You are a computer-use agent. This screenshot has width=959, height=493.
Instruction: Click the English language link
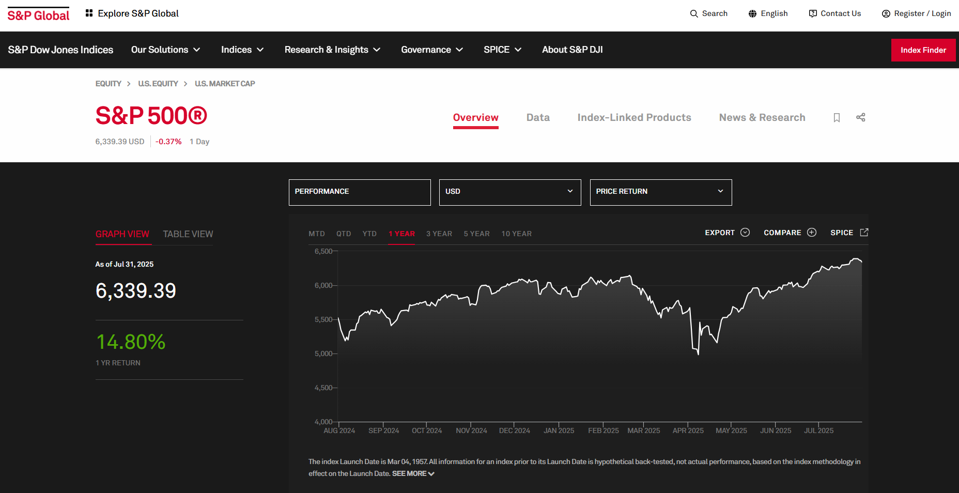point(774,13)
